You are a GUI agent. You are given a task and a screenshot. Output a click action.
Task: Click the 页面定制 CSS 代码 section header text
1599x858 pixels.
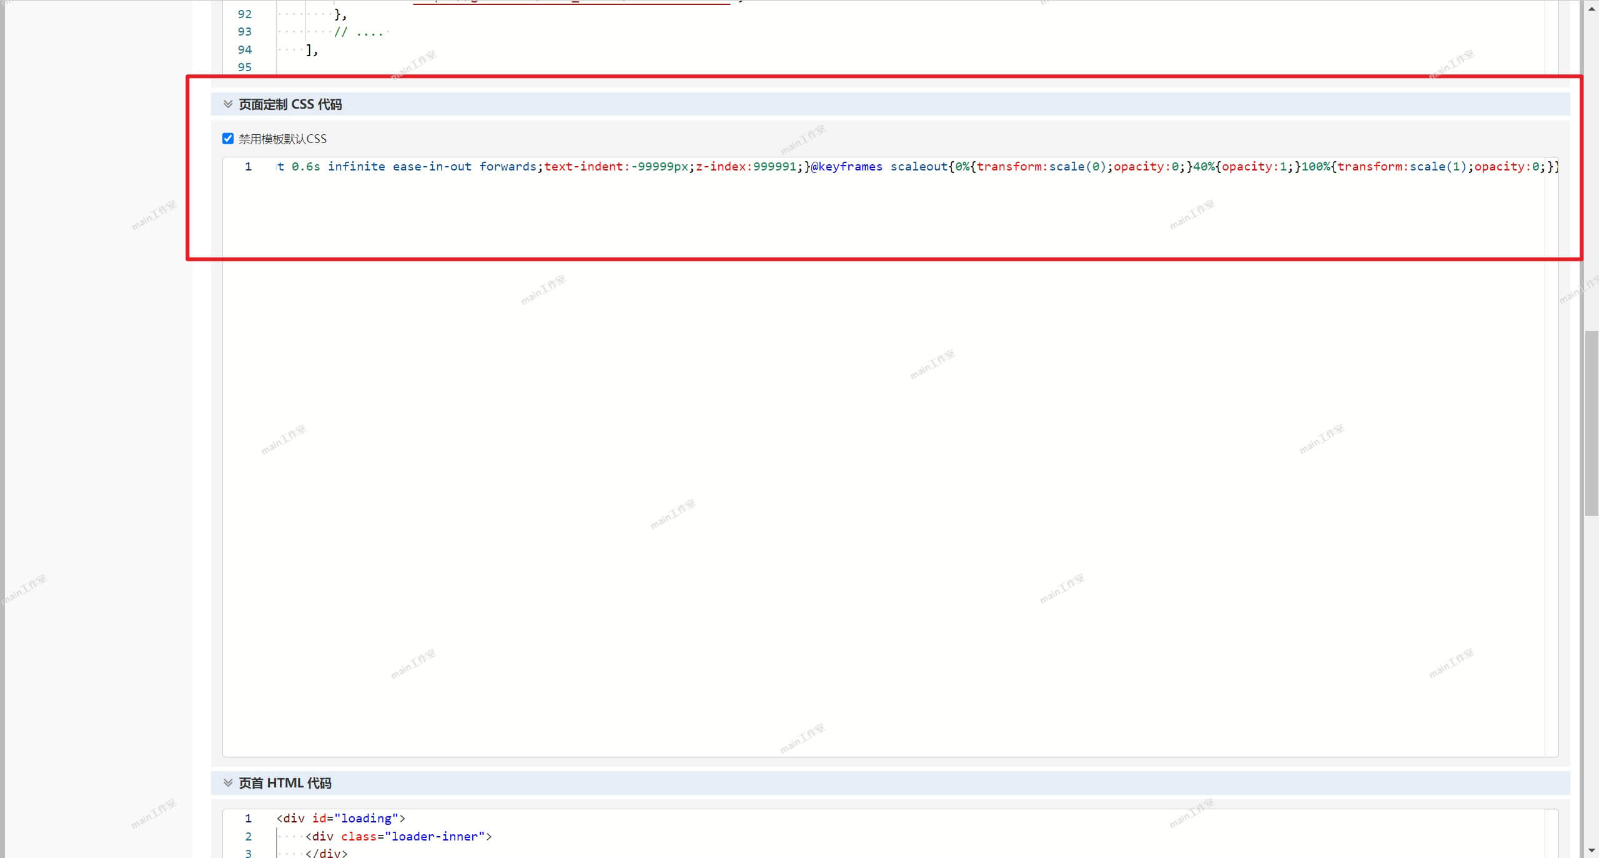[290, 104]
